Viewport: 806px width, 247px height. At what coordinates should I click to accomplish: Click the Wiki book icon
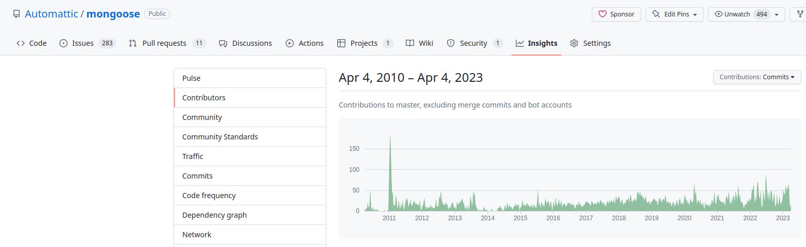(x=410, y=43)
